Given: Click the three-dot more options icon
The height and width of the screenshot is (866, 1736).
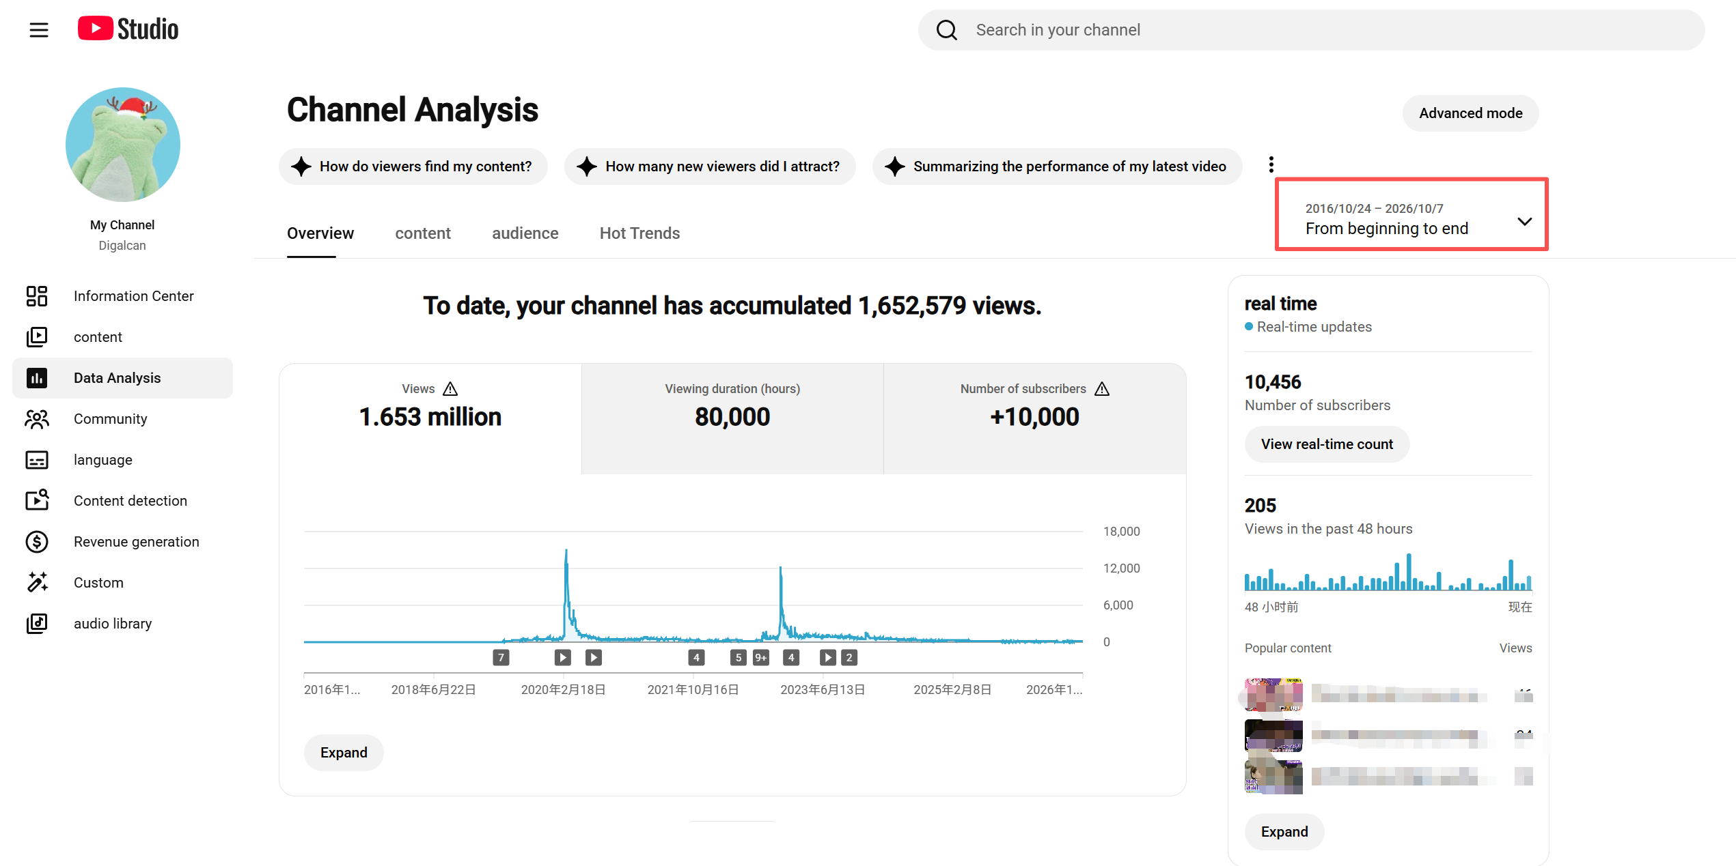Looking at the screenshot, I should (1271, 164).
